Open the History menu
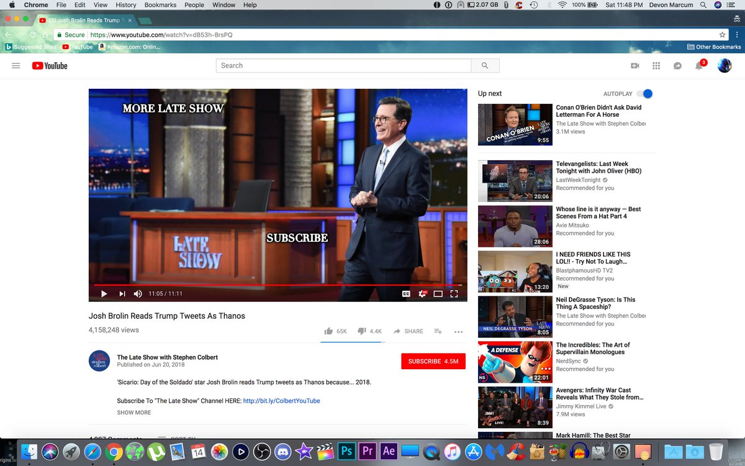745x466 pixels. 125,5
